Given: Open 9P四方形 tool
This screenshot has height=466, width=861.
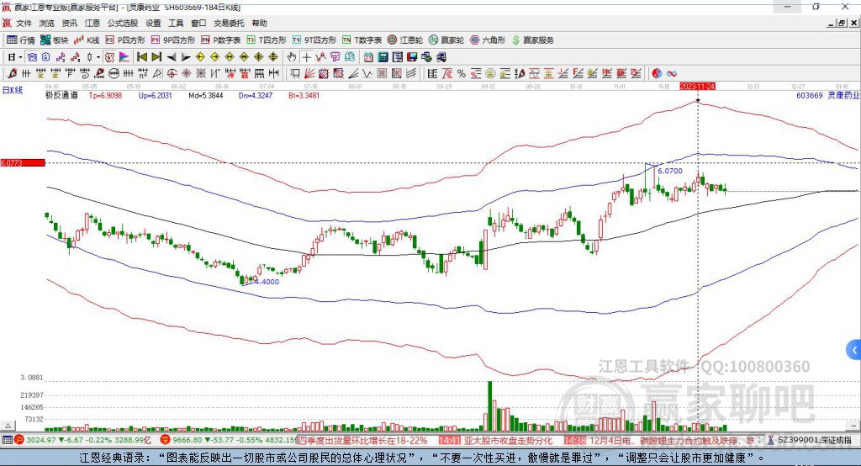Looking at the screenshot, I should click(173, 40).
